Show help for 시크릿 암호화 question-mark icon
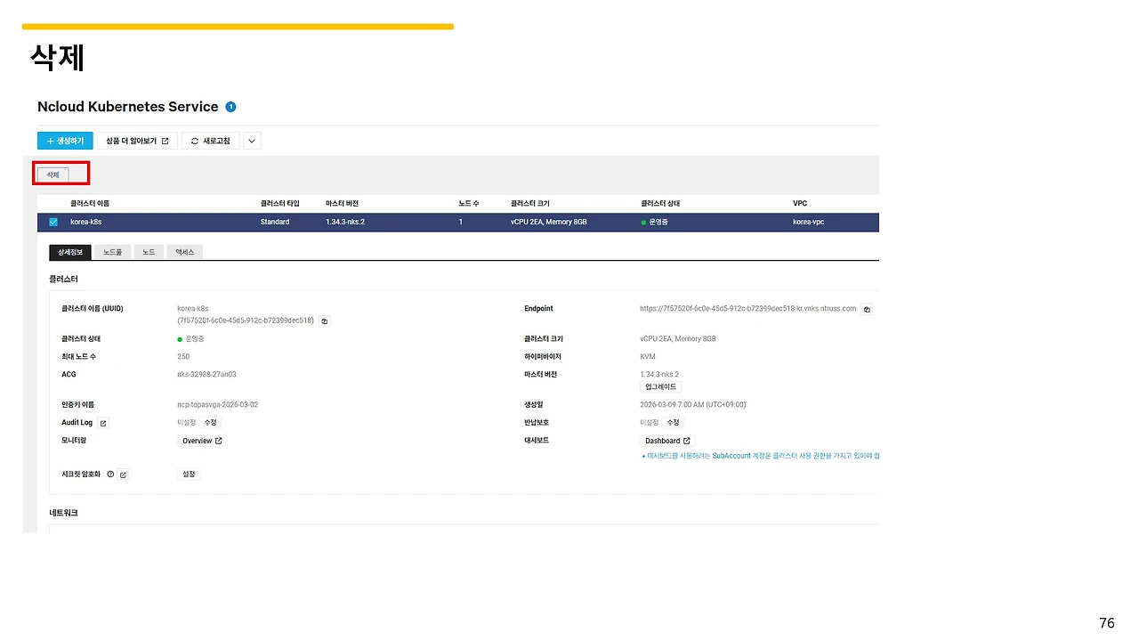The width and height of the screenshot is (1139, 641). point(110,475)
